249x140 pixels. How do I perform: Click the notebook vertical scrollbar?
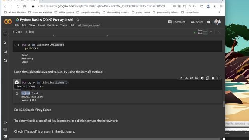224,104
